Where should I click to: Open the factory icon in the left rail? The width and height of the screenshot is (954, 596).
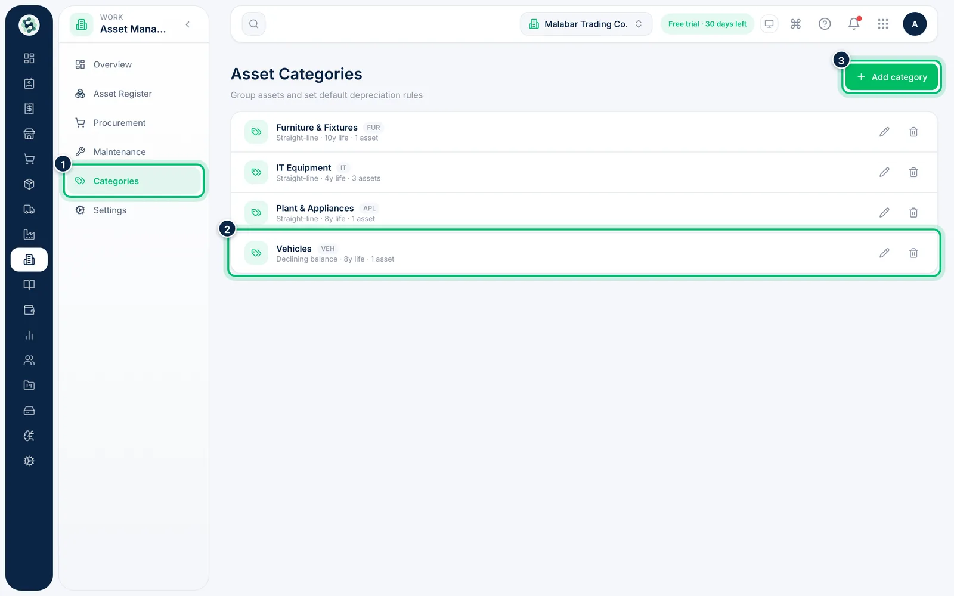coord(29,235)
